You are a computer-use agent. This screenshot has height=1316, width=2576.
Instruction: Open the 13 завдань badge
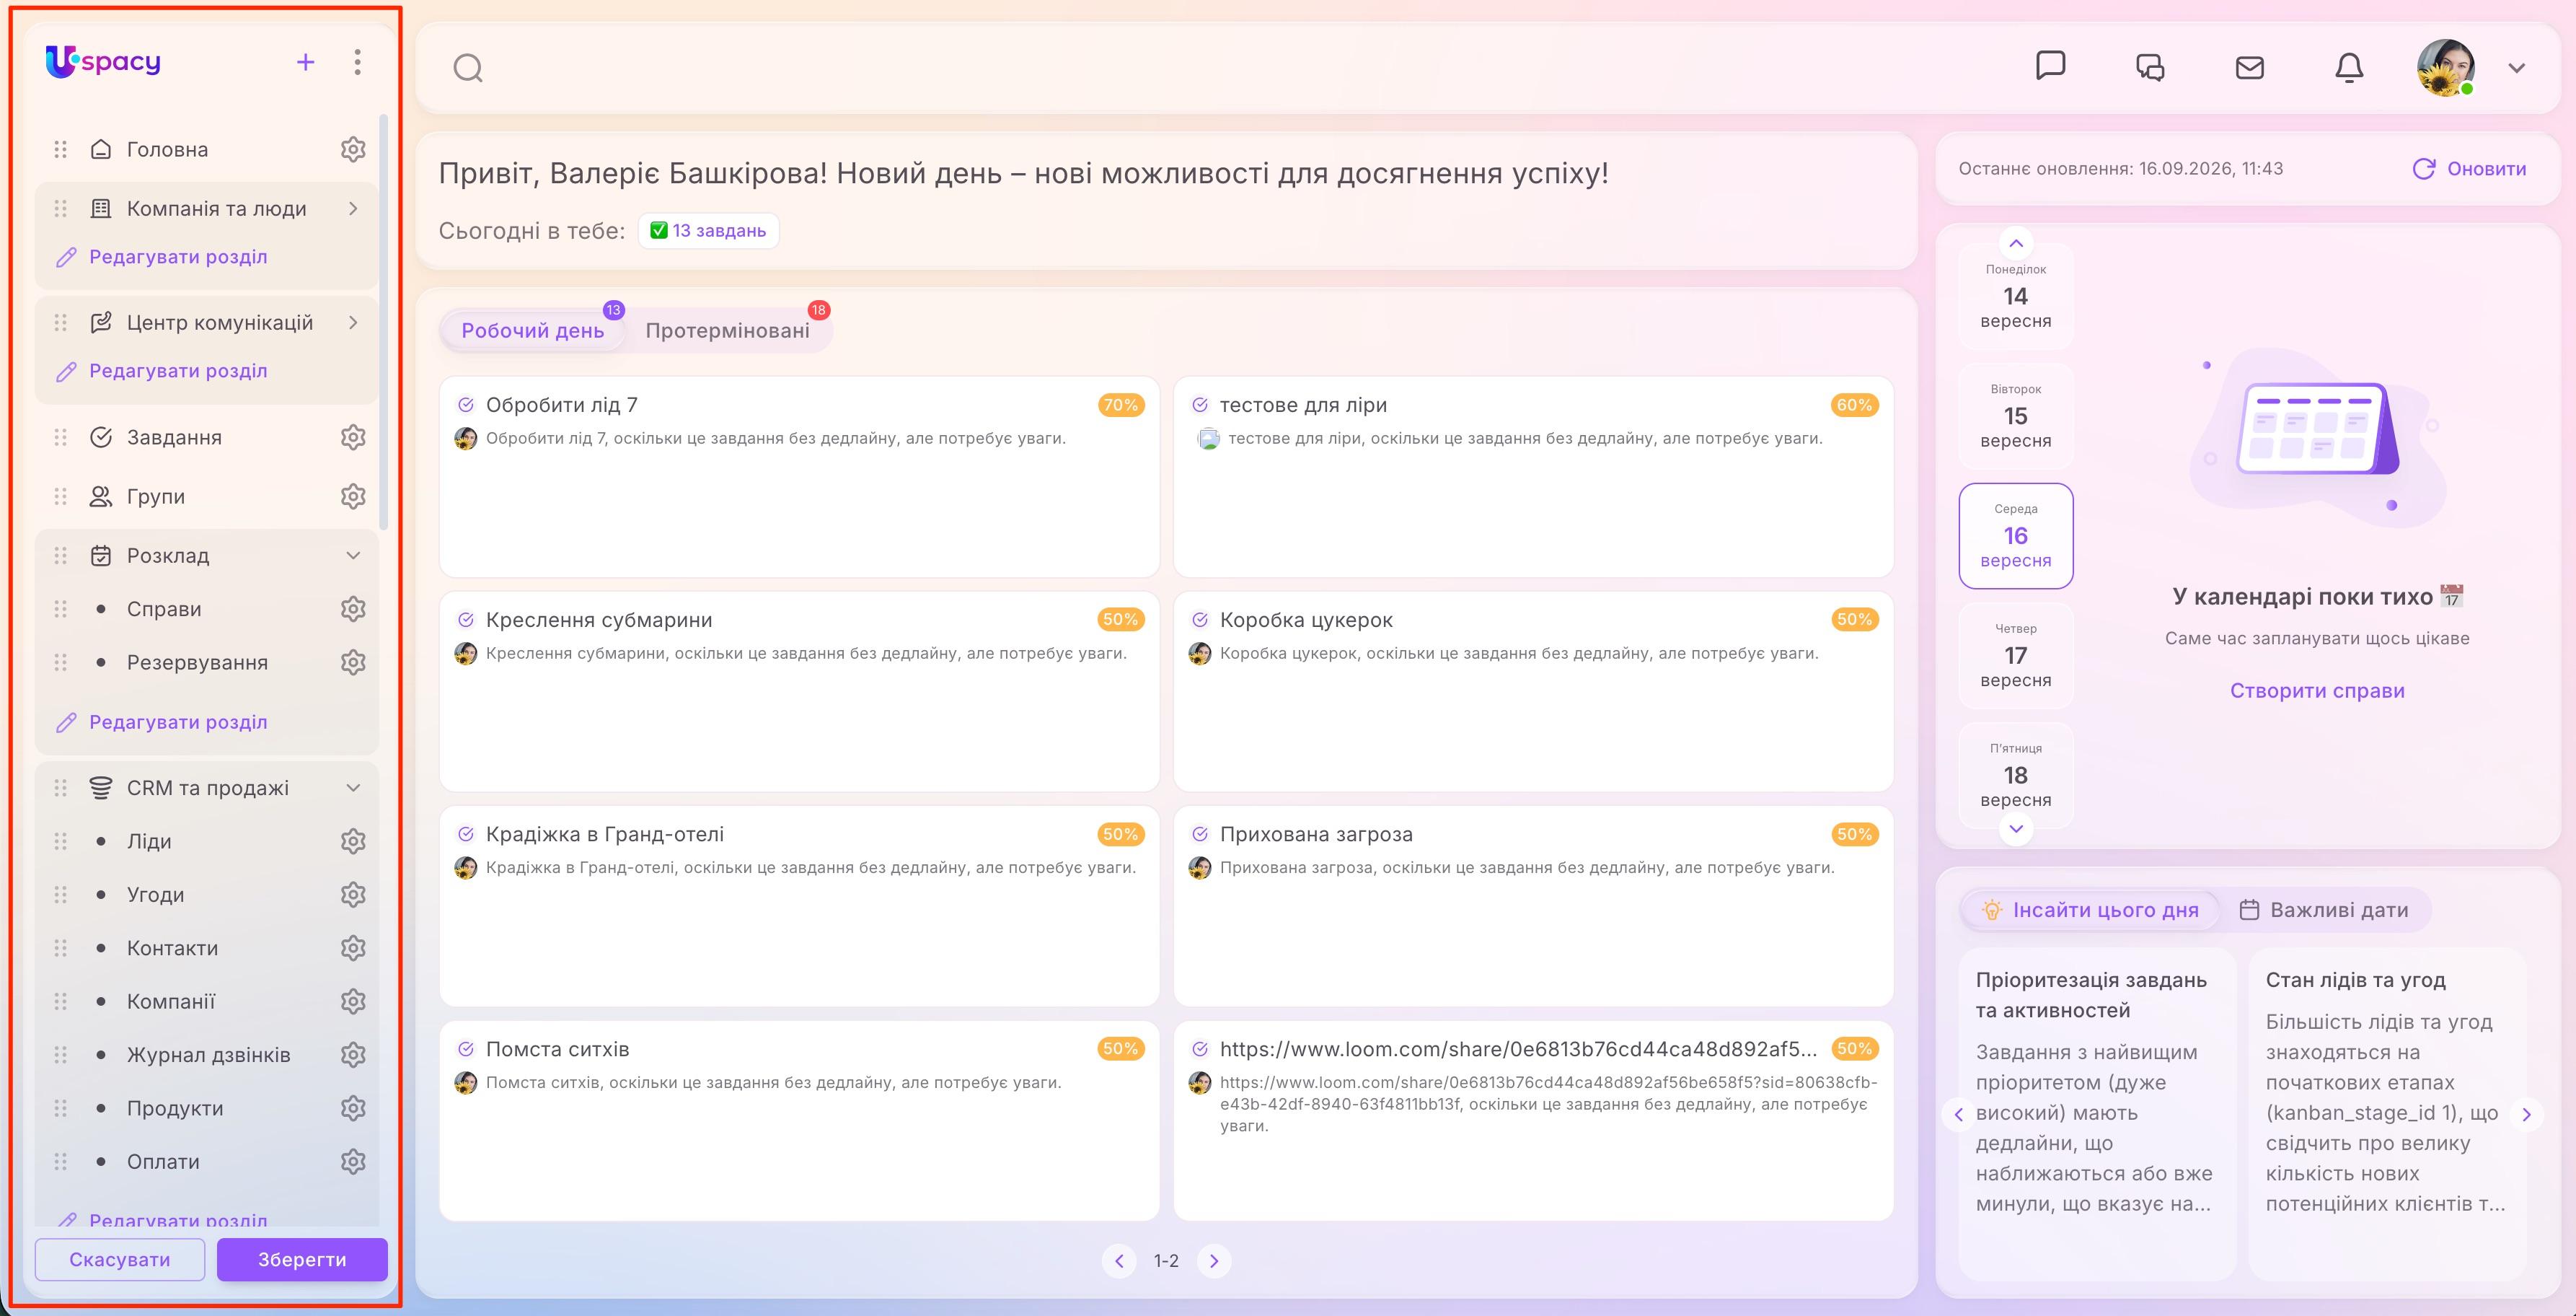(x=708, y=230)
